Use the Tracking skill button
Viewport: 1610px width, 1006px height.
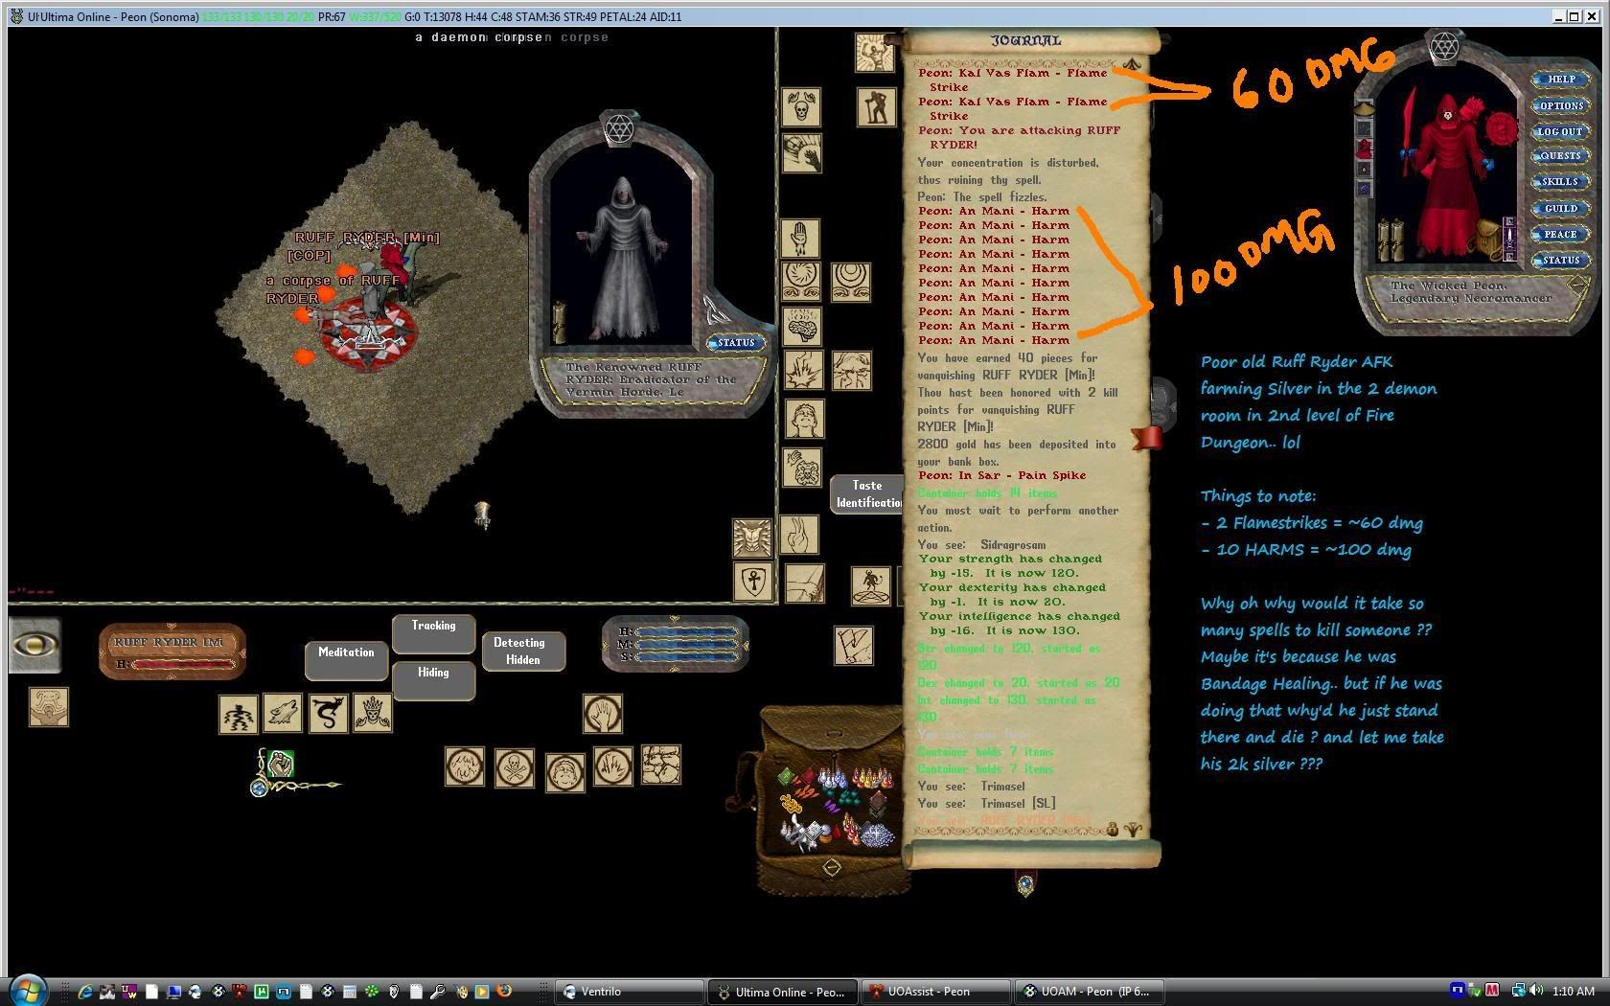433,633
